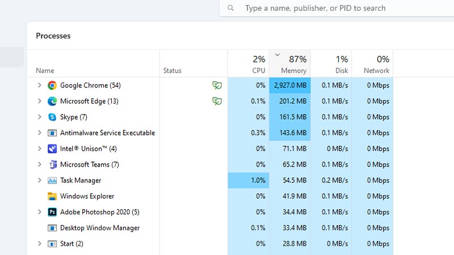Click the 34.4 MB memory cell
Image resolution: width=454 pixels, height=255 pixels.
click(290, 212)
